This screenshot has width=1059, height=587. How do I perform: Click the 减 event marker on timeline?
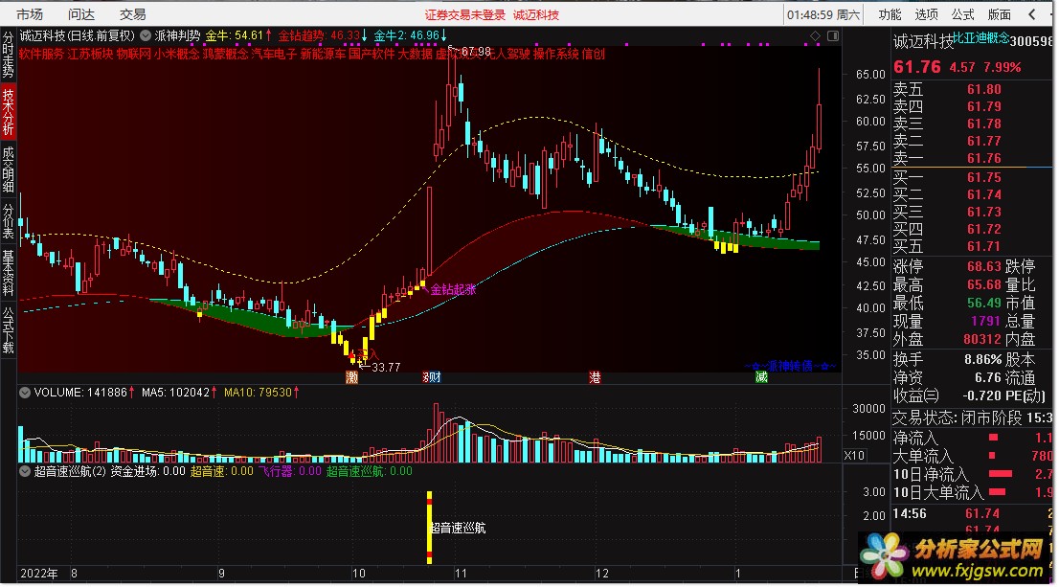point(761,377)
